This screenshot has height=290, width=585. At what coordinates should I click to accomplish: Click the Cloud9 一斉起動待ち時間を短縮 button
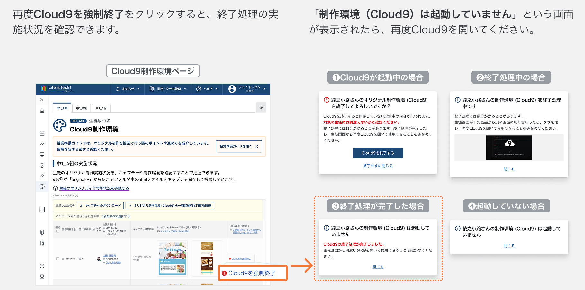[x=170, y=205]
